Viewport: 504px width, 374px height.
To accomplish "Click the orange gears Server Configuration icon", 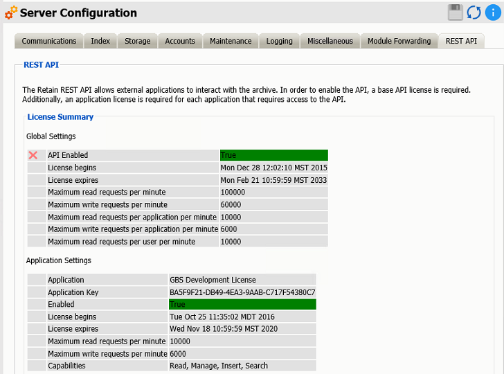I will click(x=10, y=12).
